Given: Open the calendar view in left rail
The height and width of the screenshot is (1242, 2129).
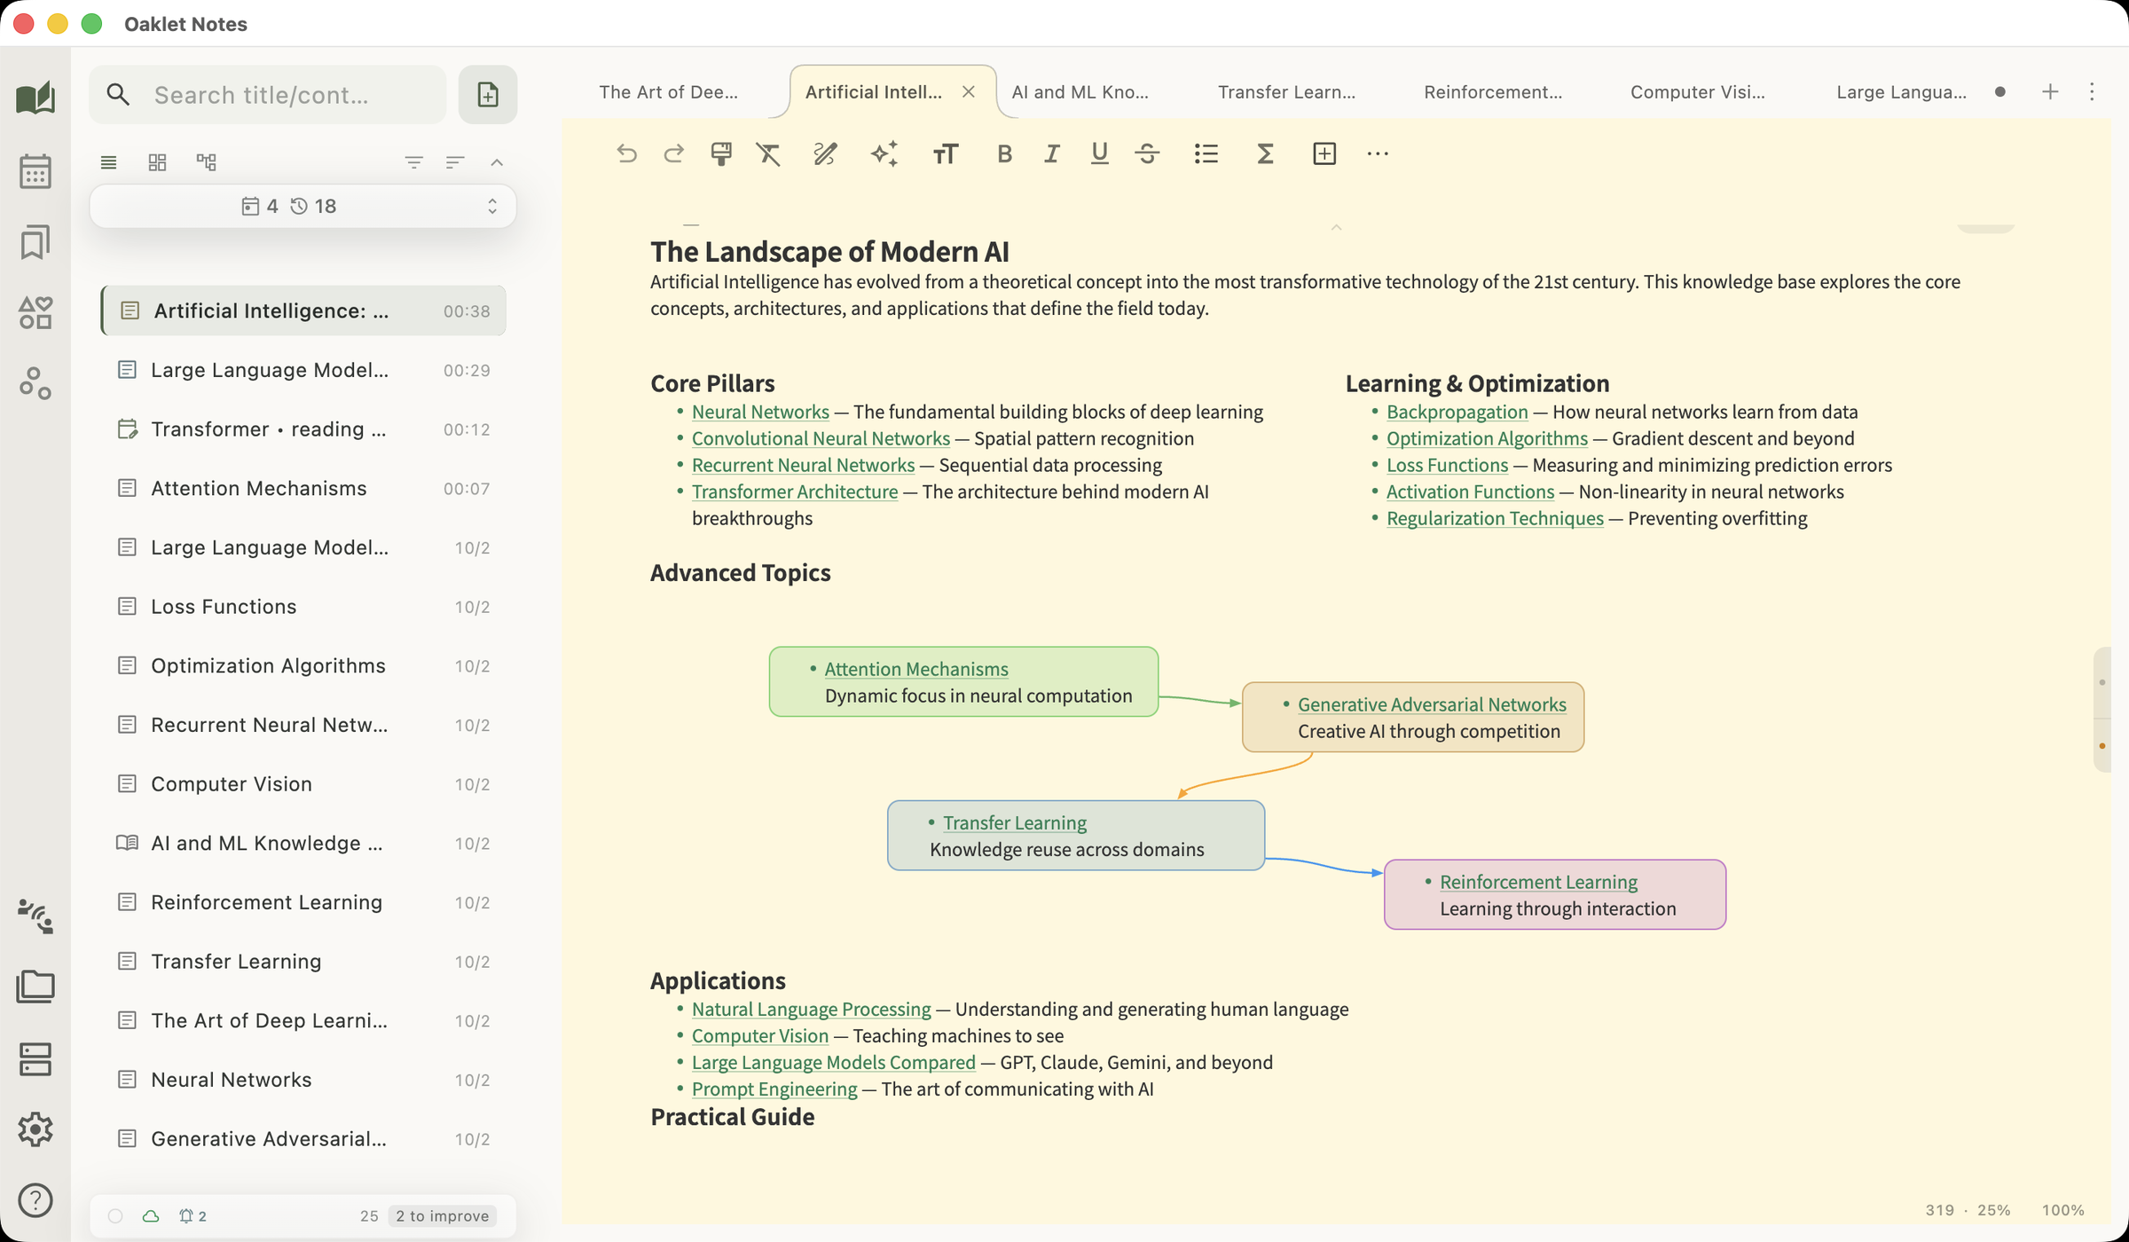Looking at the screenshot, I should click(35, 170).
